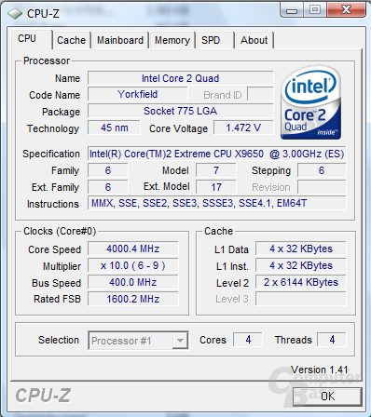Click the Package value Socket 775 LGA
The height and width of the screenshot is (417, 371).
(181, 111)
